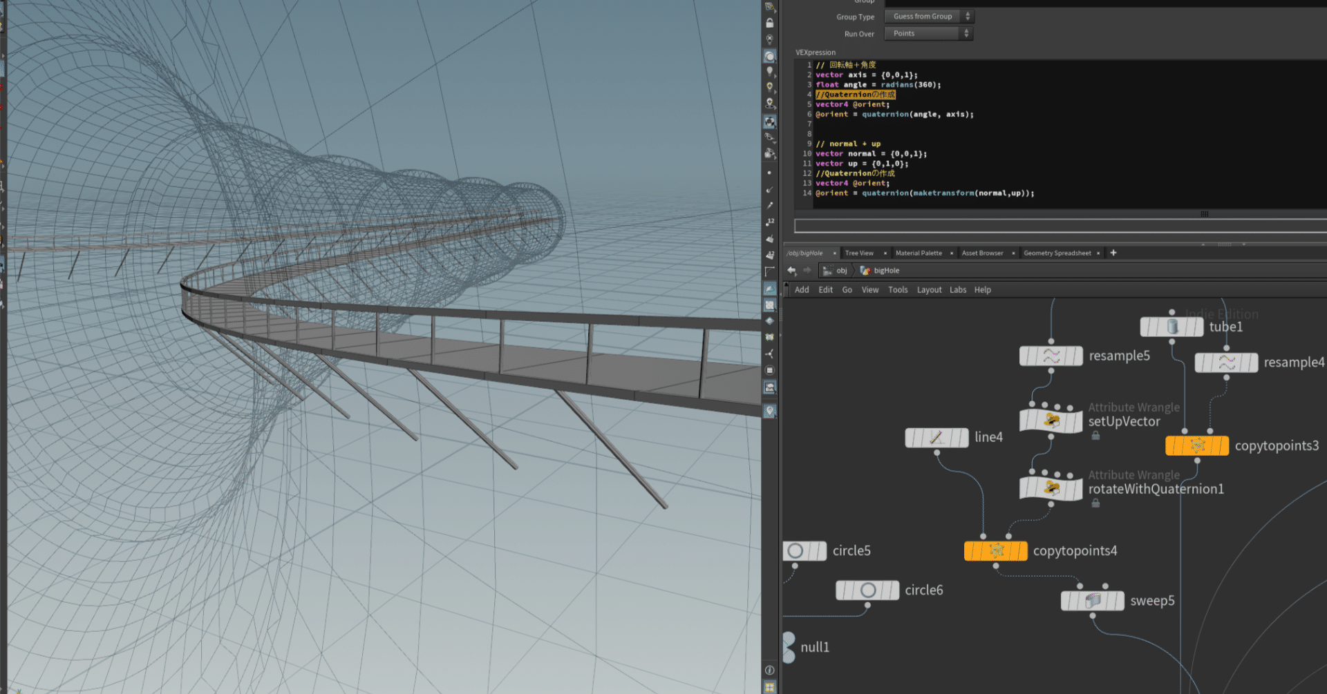Click VEX line 'float angle = radians(360);'
This screenshot has width=1327, height=694.
pos(878,85)
